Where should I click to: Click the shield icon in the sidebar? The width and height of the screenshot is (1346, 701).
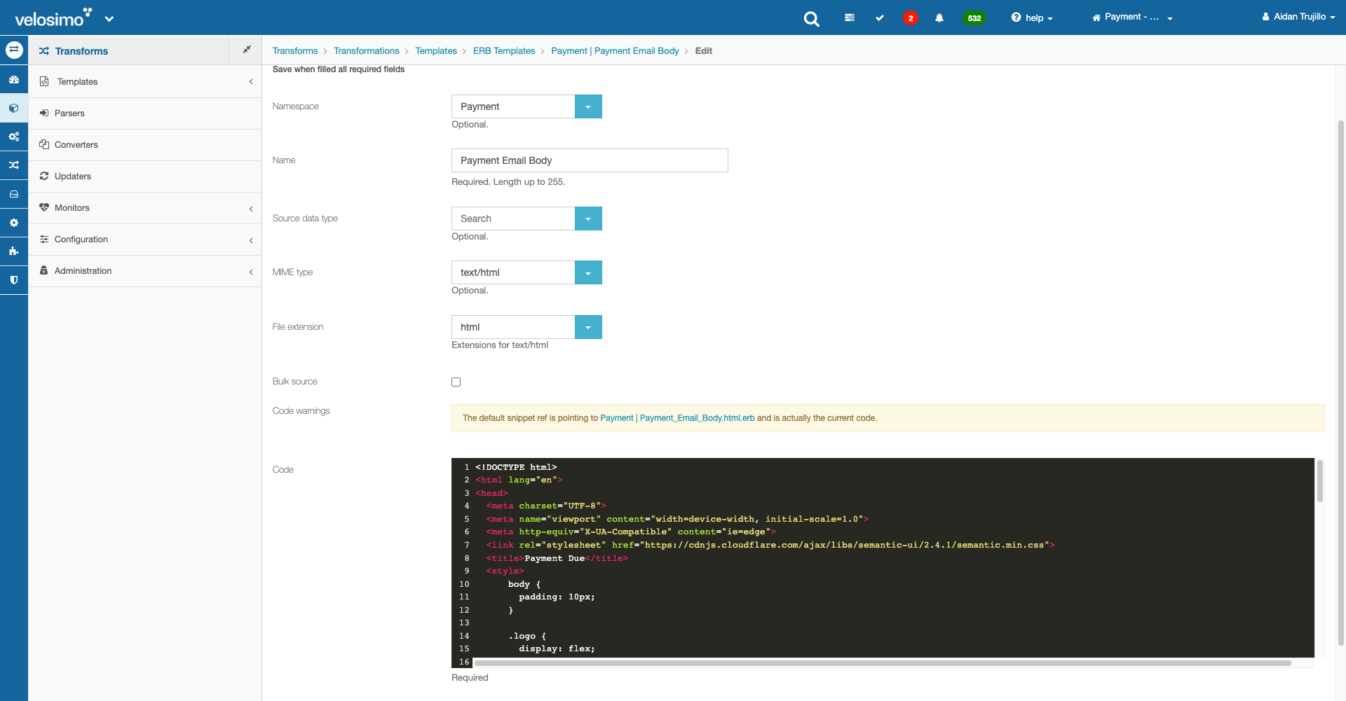(14, 279)
